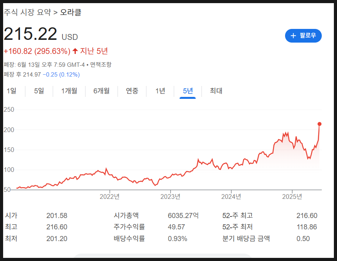
Task: Select the 1일 range tab
Action: click(x=11, y=91)
